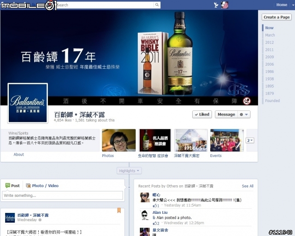
Task: Select the Post tab in composer
Action: point(12,186)
